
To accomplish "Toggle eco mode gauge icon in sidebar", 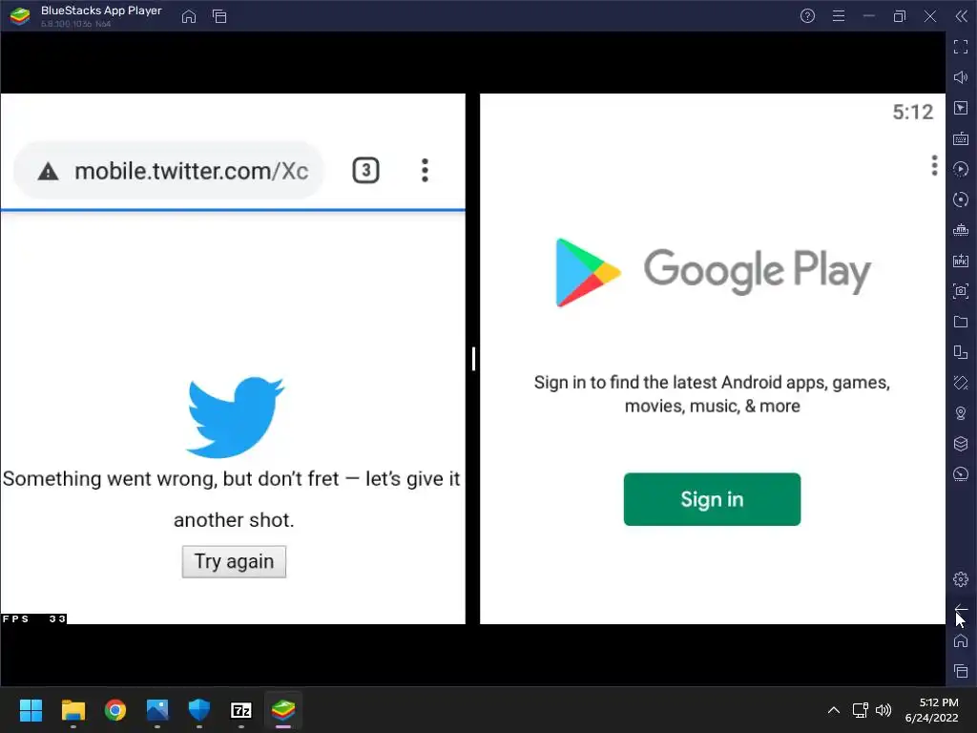I will [x=961, y=474].
